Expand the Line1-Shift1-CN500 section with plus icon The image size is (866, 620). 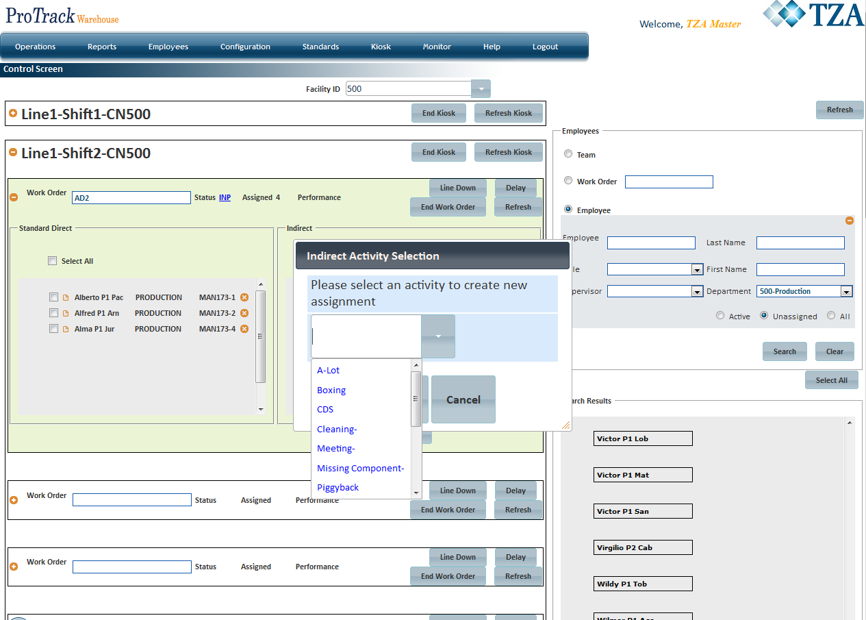pos(13,113)
